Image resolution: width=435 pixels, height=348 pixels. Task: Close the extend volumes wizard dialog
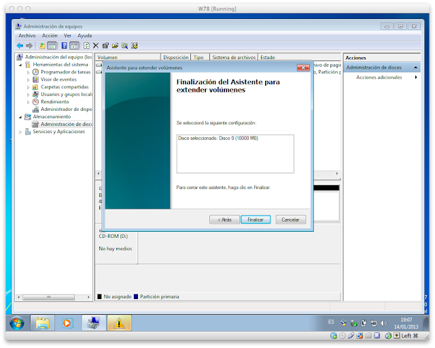(x=303, y=67)
